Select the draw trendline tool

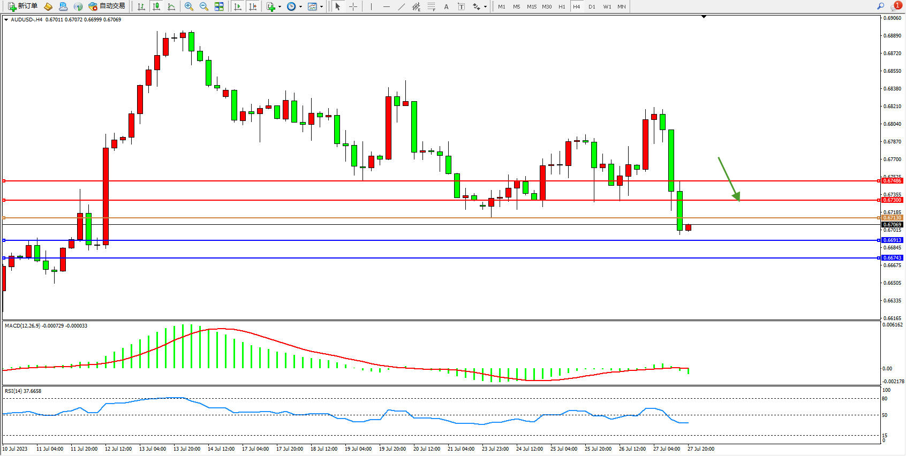(x=402, y=6)
